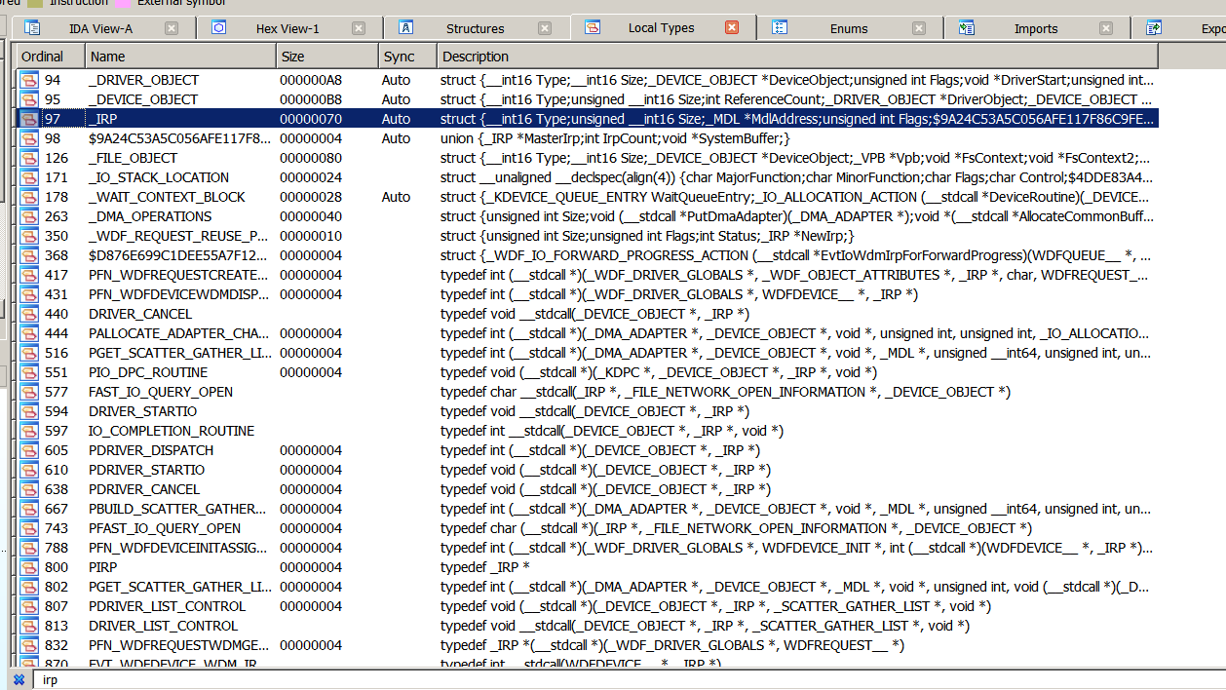Clear the filter with the X icon
1226x690 pixels.
[19, 679]
